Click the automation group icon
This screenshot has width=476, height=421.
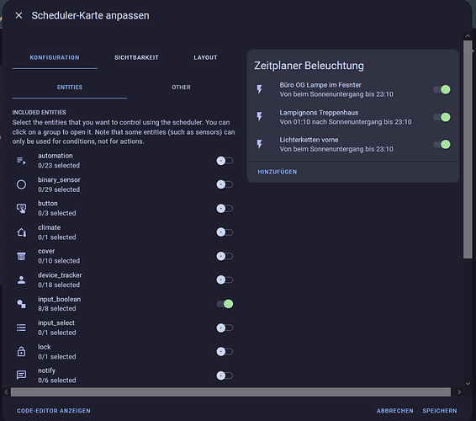pyautogui.click(x=21, y=161)
